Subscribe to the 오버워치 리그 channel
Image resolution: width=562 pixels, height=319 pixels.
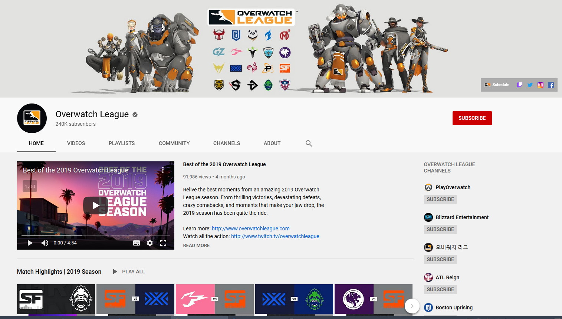coord(440,259)
